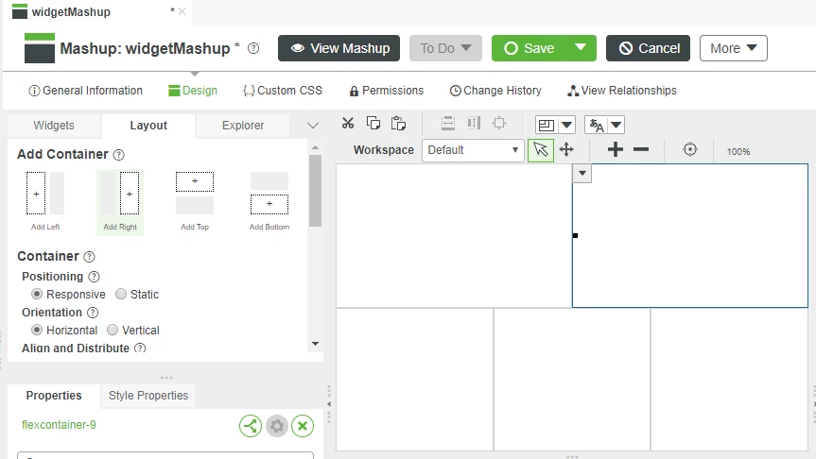The image size is (816, 459).
Task: Open General Information section
Action: point(85,91)
